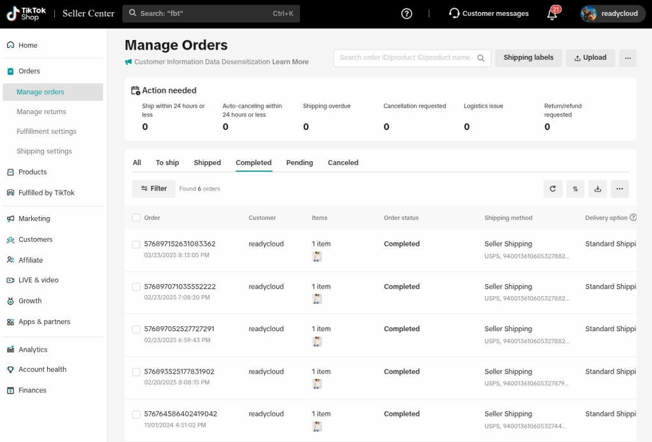Click the search magnifier icon in order search
652x442 pixels.
click(481, 58)
